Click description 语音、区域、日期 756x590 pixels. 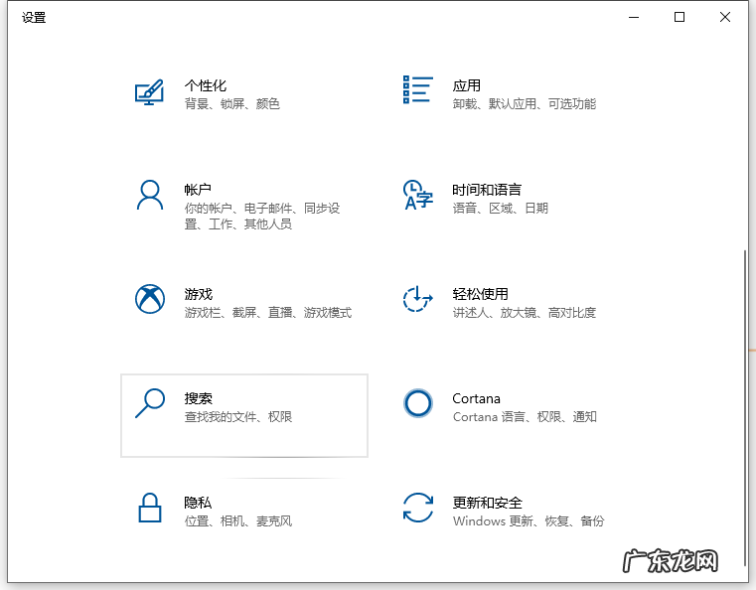[x=501, y=209]
